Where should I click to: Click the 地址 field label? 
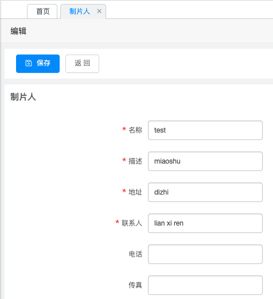[x=135, y=192]
